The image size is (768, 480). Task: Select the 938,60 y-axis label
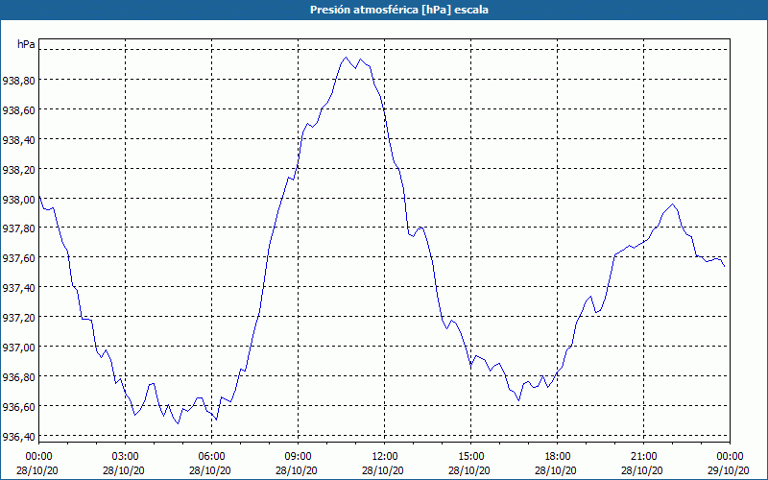click(18, 110)
